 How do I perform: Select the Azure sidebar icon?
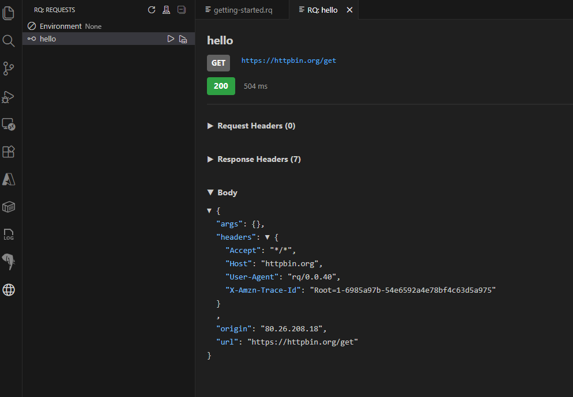9,179
